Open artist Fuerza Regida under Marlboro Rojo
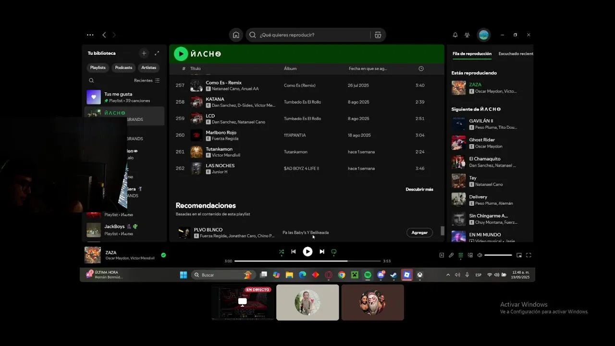Viewport: 615px width, 346px height. click(225, 139)
